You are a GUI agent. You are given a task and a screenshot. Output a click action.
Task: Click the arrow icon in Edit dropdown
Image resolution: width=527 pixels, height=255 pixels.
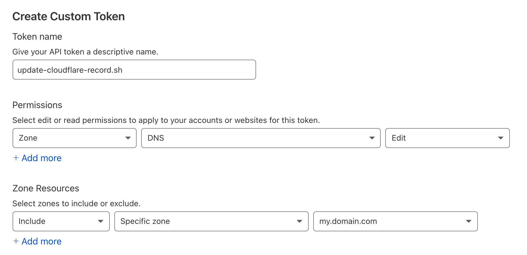click(501, 138)
